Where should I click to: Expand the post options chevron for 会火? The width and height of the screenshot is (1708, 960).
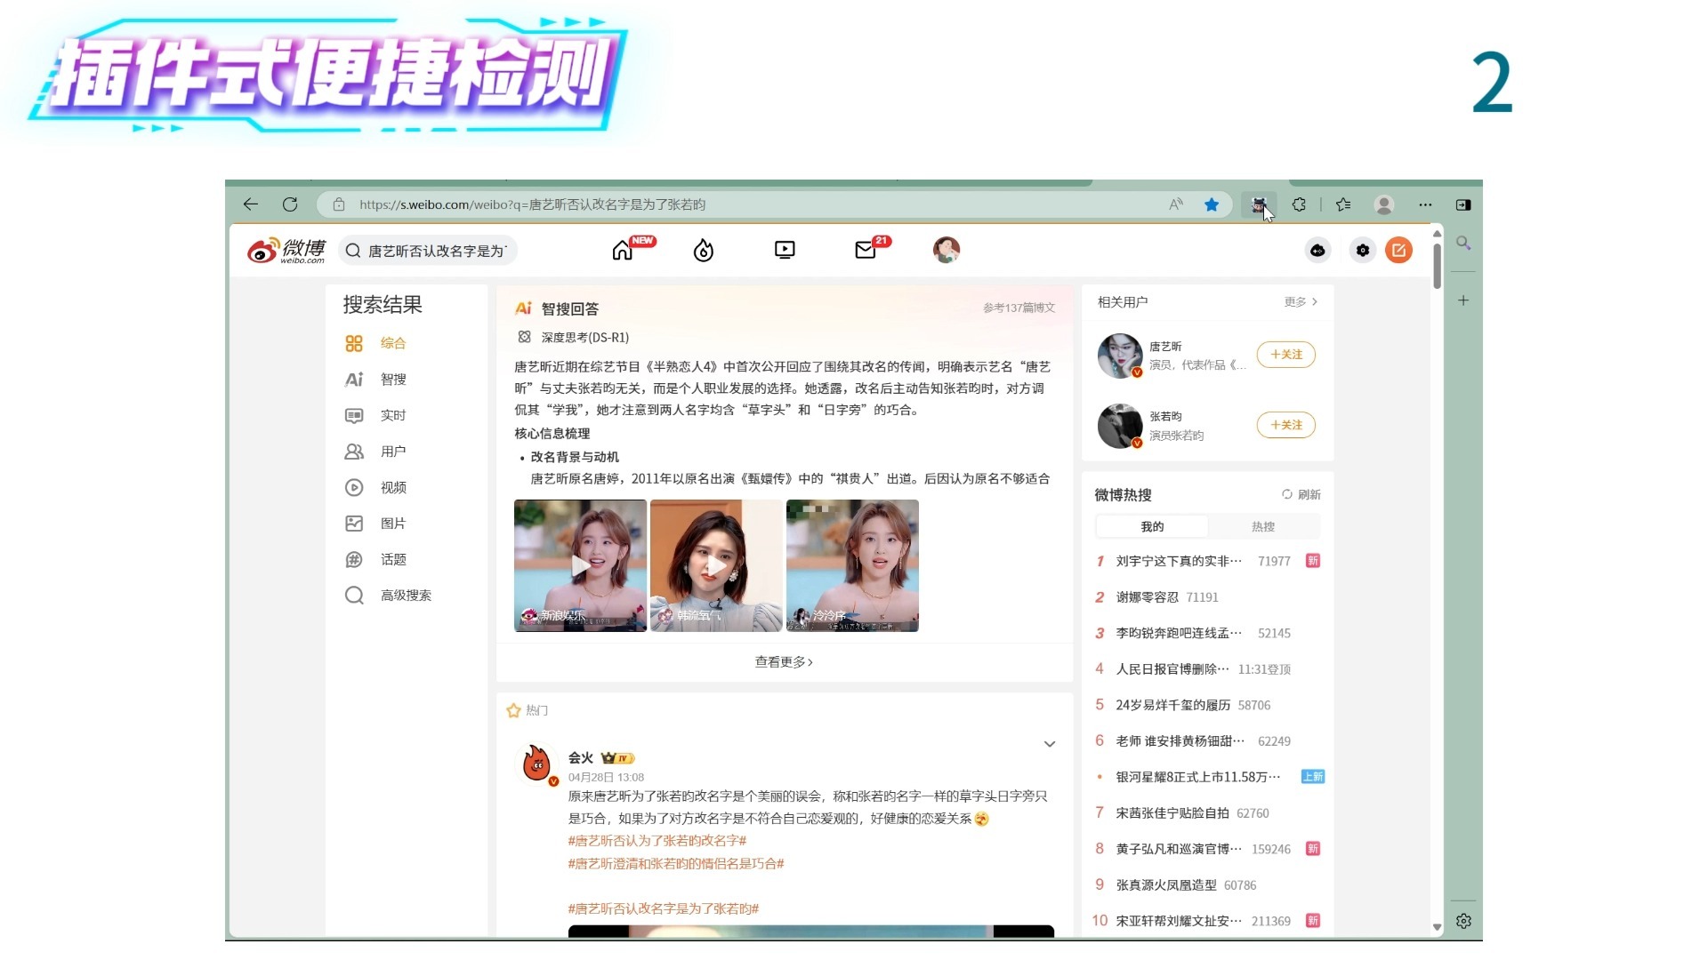(x=1050, y=744)
